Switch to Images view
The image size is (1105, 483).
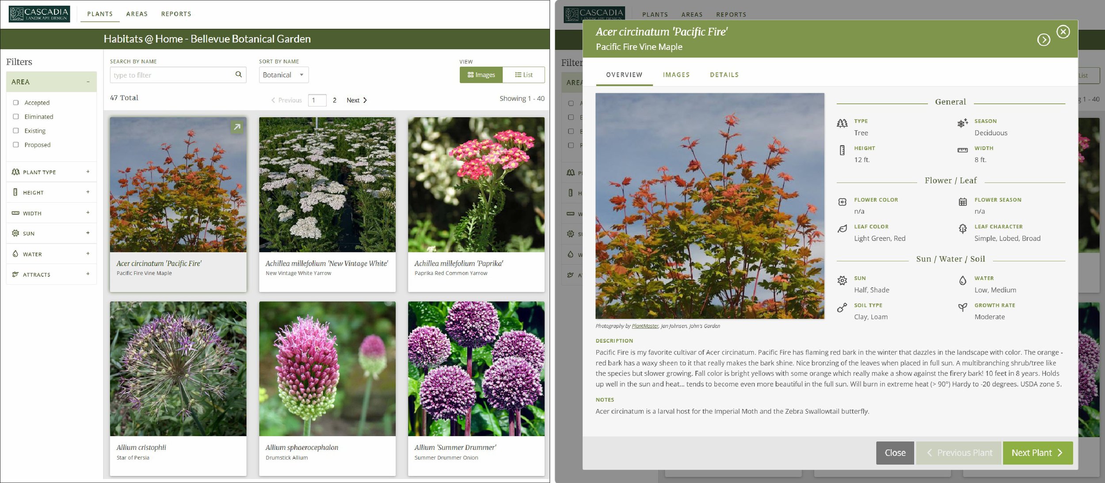click(481, 75)
